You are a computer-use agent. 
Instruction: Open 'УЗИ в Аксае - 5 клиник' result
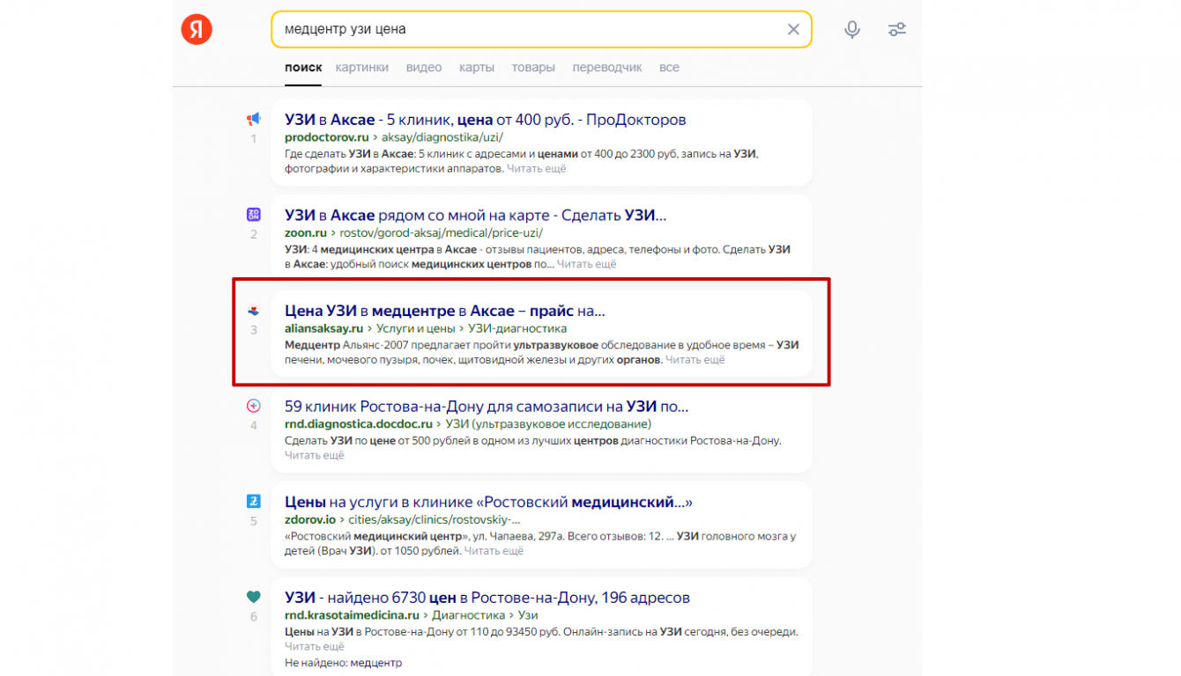click(486, 120)
